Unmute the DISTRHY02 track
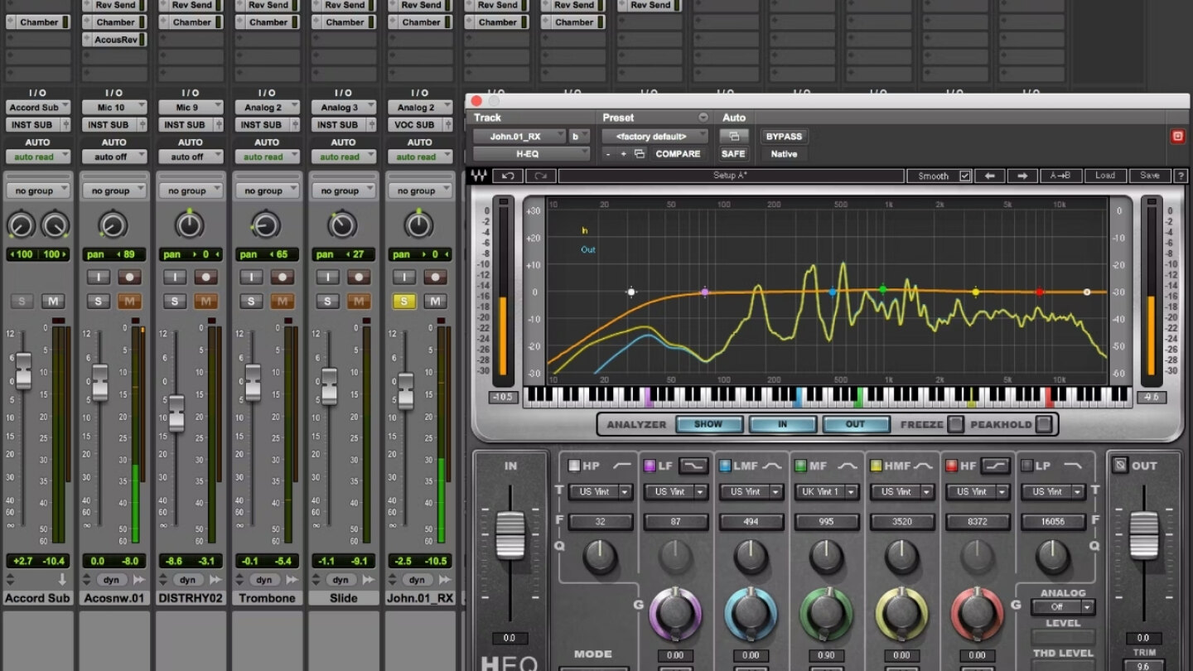 click(x=205, y=302)
